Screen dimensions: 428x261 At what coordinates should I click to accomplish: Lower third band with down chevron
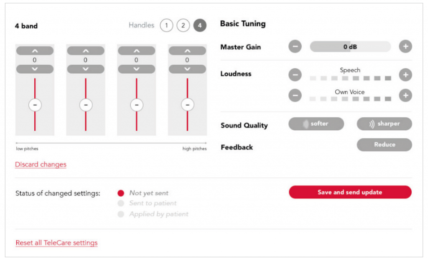coord(137,69)
